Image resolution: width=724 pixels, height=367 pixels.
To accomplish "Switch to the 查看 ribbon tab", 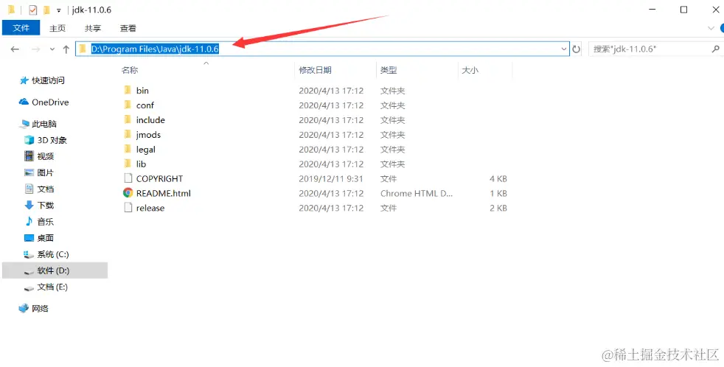I will 128,28.
